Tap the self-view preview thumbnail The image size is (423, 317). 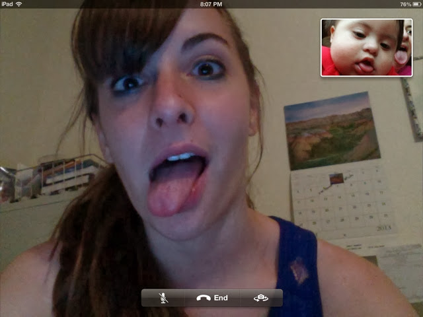pyautogui.click(x=367, y=48)
